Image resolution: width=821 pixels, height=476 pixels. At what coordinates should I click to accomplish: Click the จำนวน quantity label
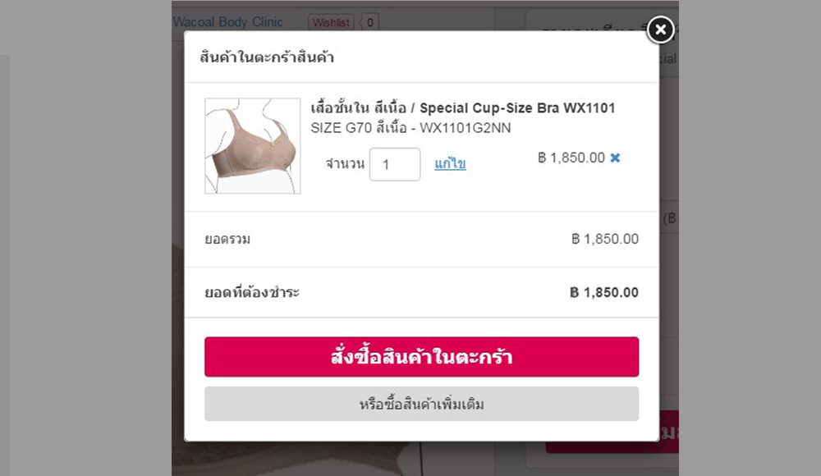tap(345, 164)
